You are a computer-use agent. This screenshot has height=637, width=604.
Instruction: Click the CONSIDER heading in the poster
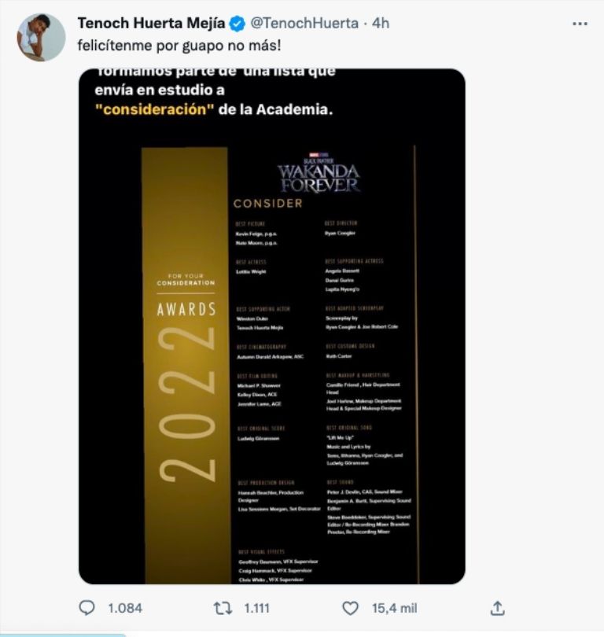tap(268, 204)
